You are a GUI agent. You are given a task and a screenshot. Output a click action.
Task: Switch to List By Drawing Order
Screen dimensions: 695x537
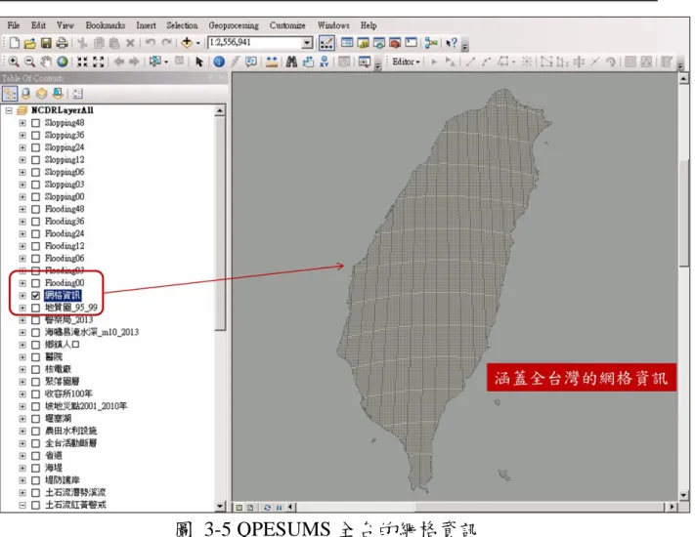10,94
